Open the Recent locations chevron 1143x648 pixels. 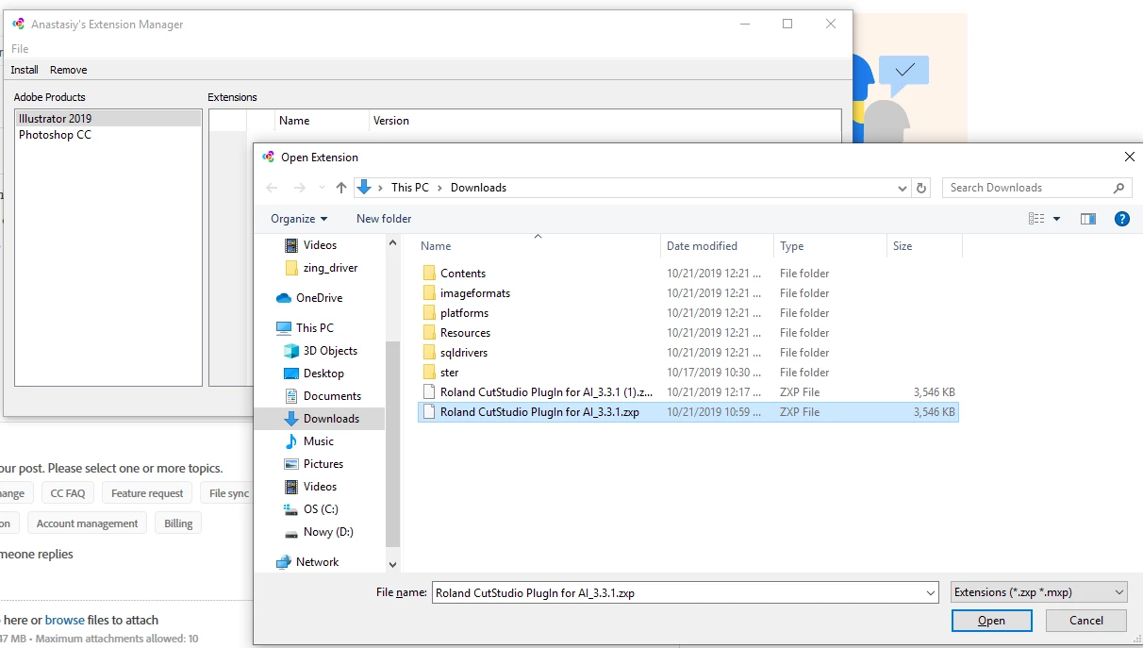pos(323,188)
